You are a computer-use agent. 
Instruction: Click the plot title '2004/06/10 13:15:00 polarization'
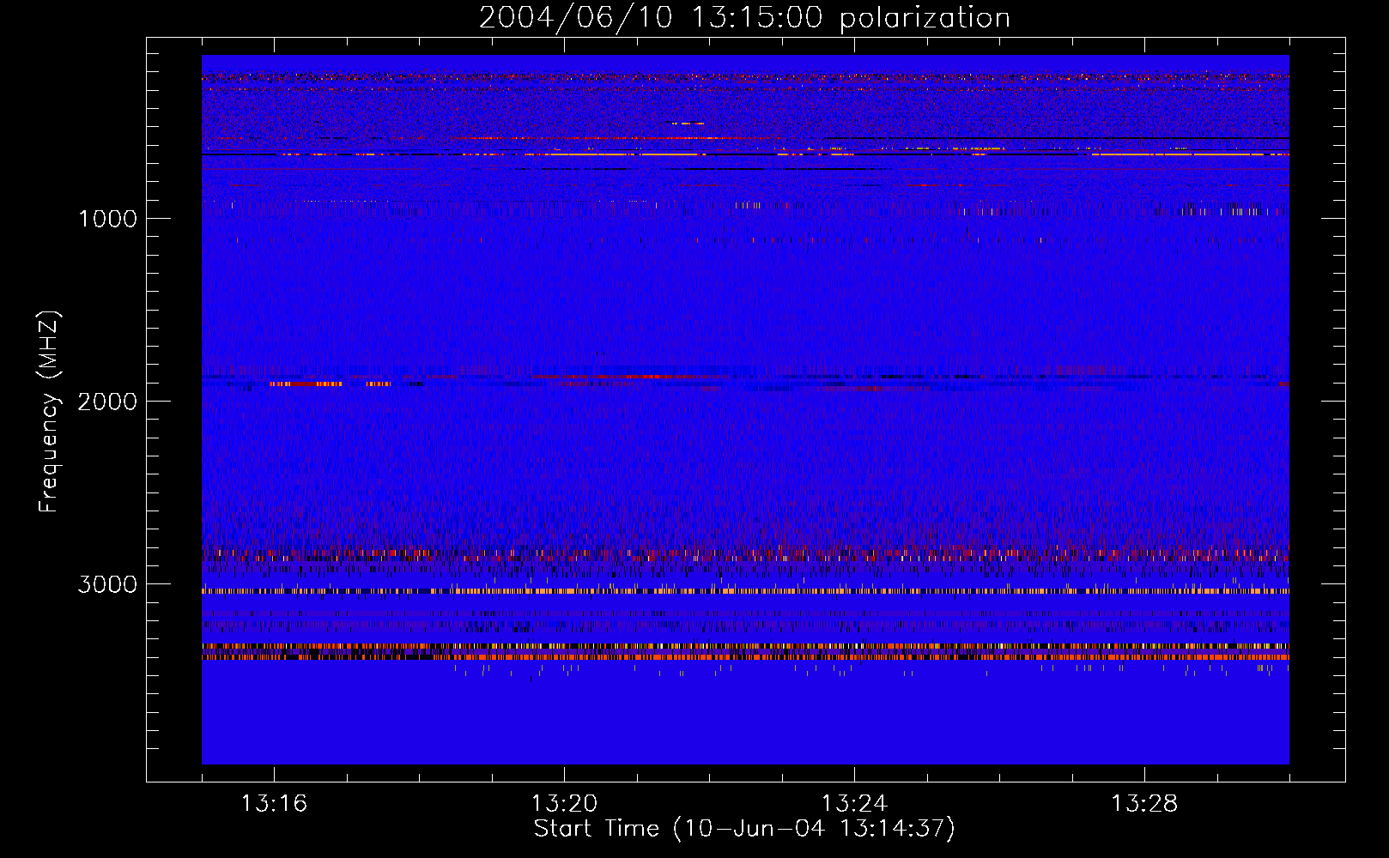(744, 18)
